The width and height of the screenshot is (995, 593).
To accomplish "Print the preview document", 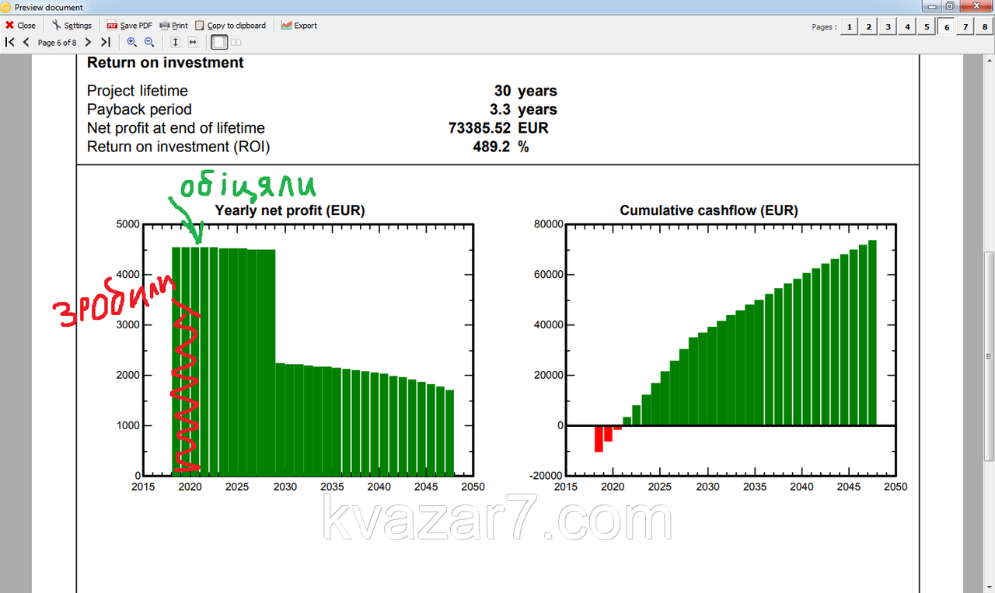I will pyautogui.click(x=174, y=26).
